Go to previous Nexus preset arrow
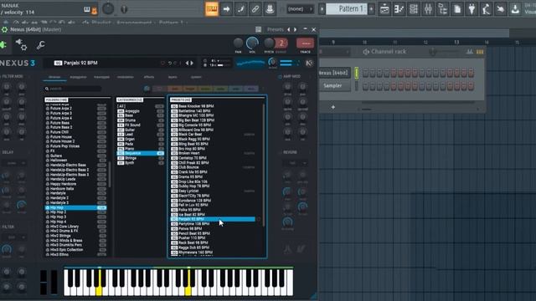Image resolution: width=536 pixels, height=301 pixels. [x=187, y=64]
